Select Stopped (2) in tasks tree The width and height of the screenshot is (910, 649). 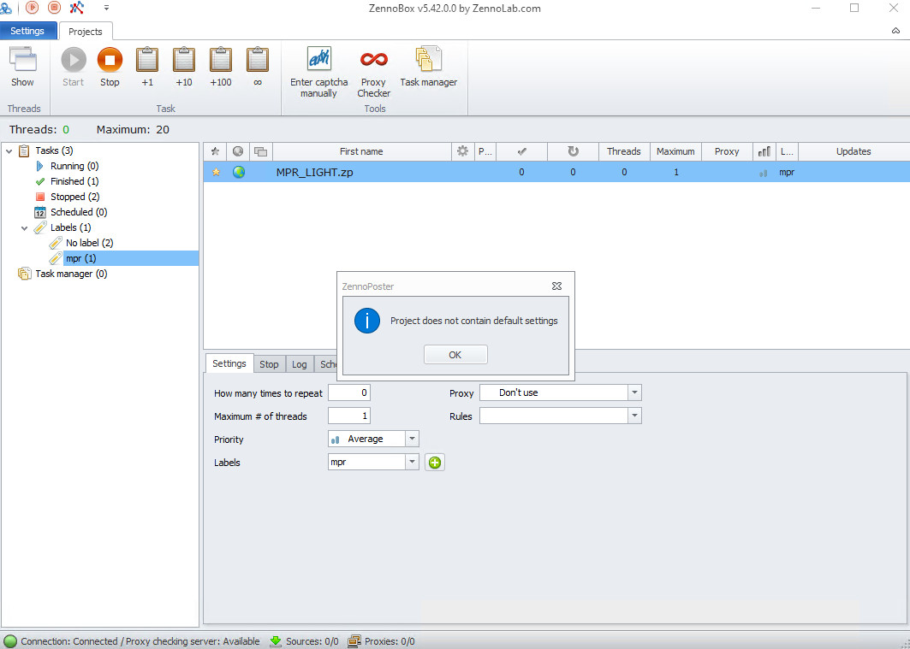68,197
